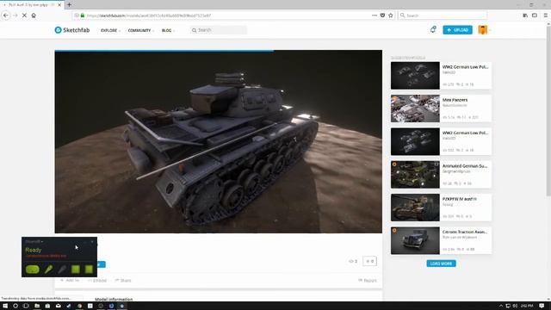Open the PZKPFW IV ausf H title

(x=459, y=199)
